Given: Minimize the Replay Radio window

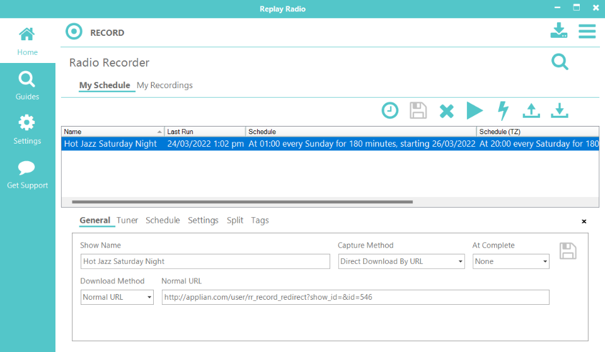Looking at the screenshot, I should click(557, 8).
